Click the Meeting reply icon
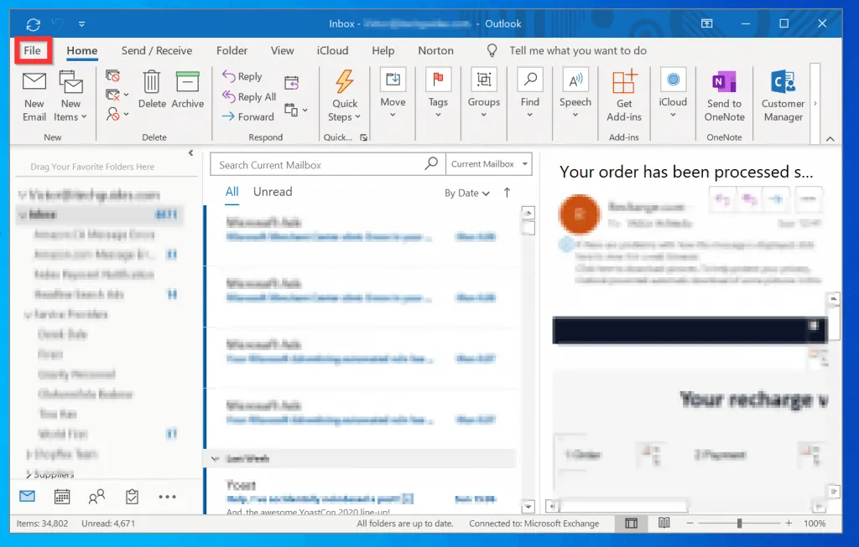The height and width of the screenshot is (547, 859). [291, 83]
